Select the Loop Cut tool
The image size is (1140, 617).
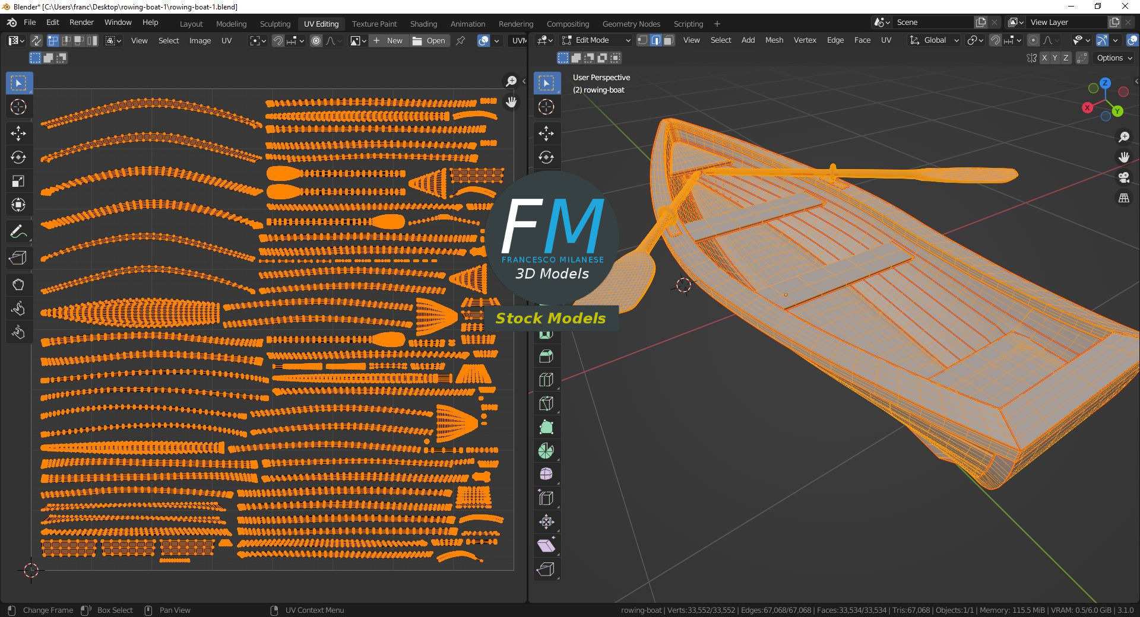point(546,380)
